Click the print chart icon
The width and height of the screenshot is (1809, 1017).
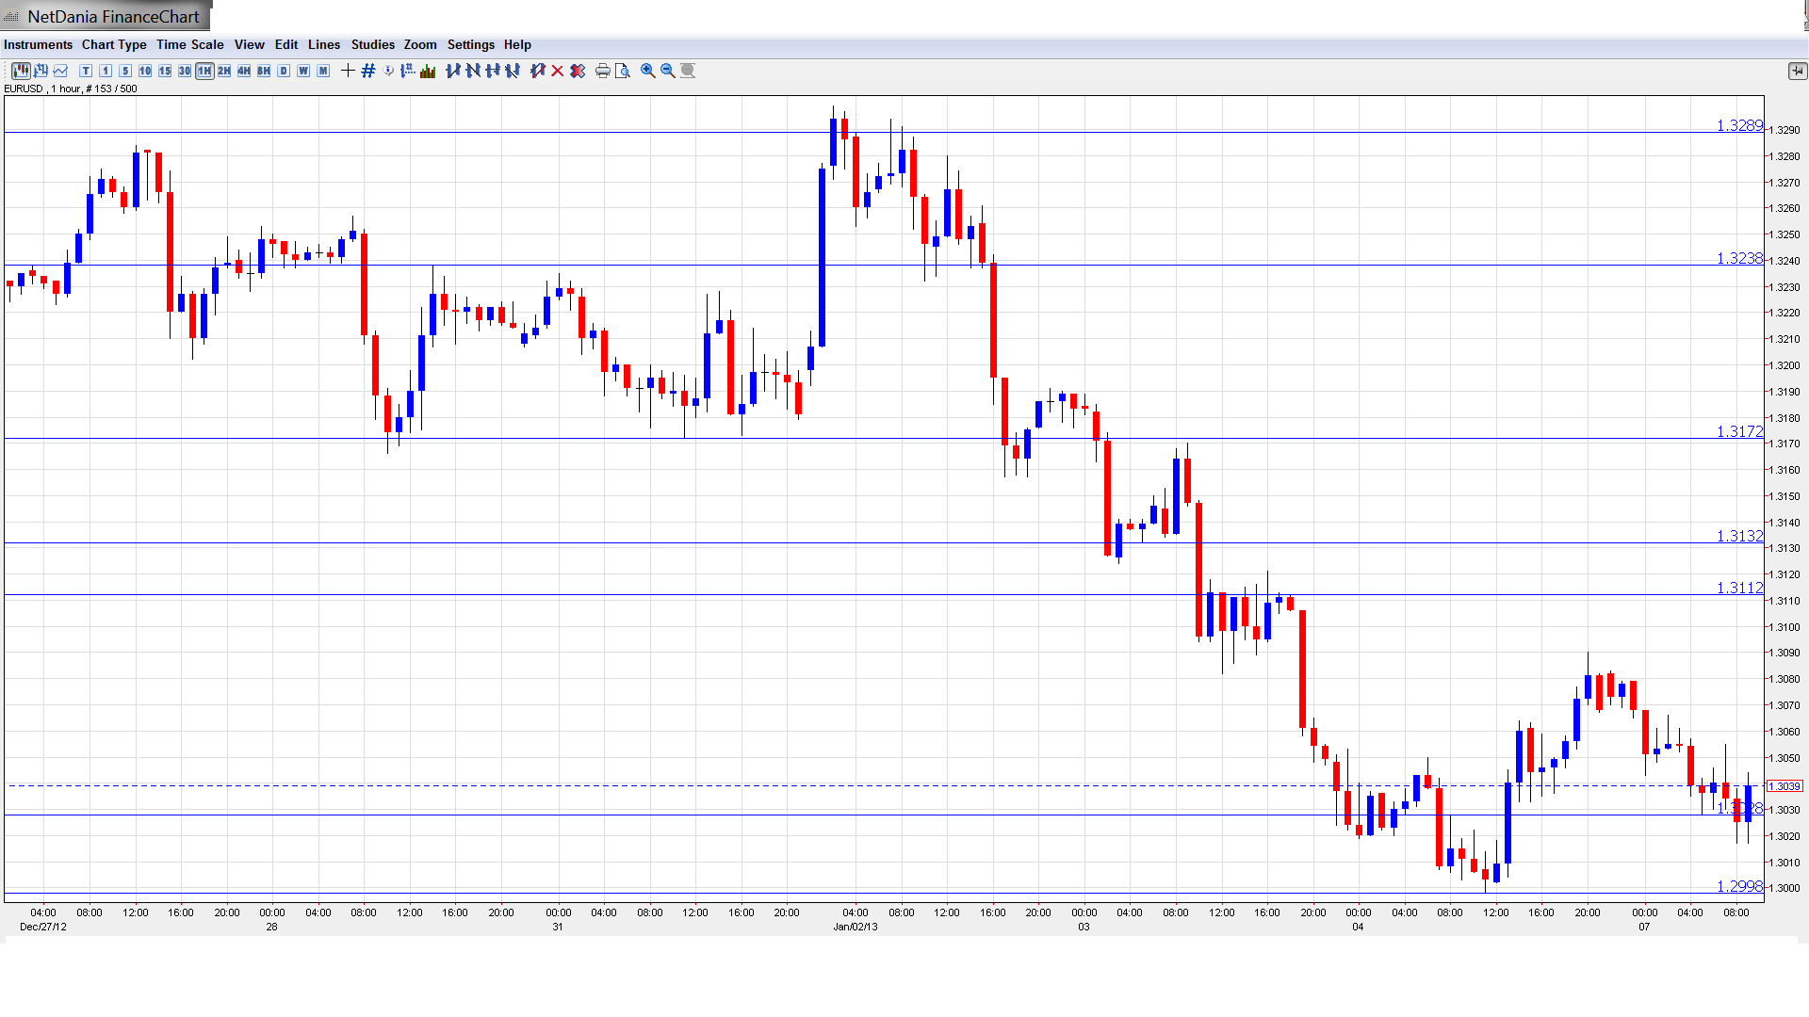point(603,71)
